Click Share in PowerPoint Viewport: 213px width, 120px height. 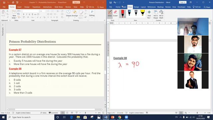(101, 7)
